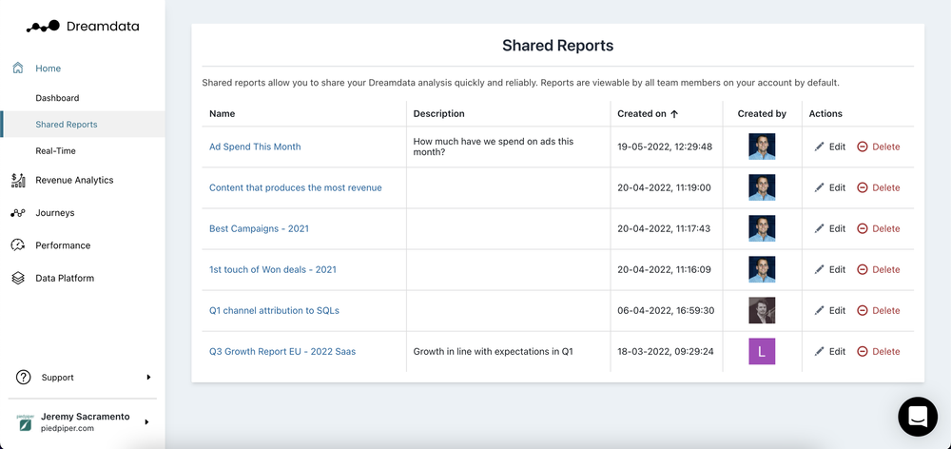The image size is (951, 449).
Task: Click date 20-04-2022, 11:19:00
Action: tap(664, 187)
